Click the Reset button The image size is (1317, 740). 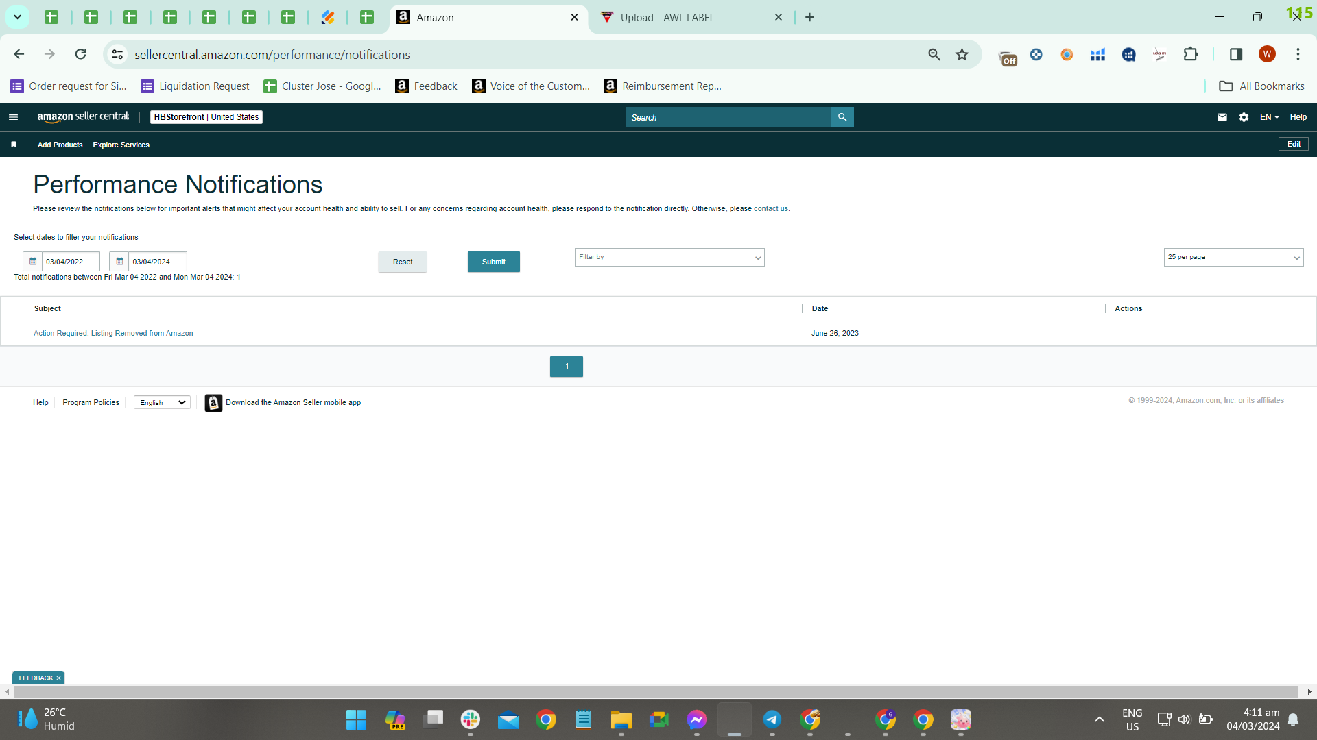pyautogui.click(x=403, y=262)
